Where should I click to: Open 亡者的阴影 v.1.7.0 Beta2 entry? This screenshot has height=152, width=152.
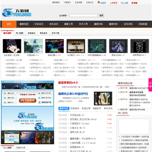pos(83,143)
